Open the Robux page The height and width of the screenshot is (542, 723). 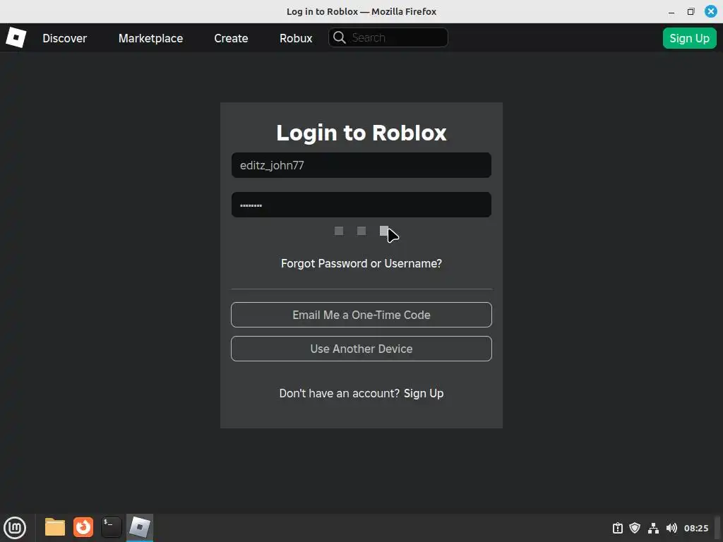click(x=296, y=38)
